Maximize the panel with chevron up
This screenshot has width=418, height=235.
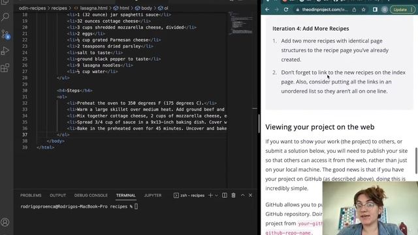coord(242,195)
